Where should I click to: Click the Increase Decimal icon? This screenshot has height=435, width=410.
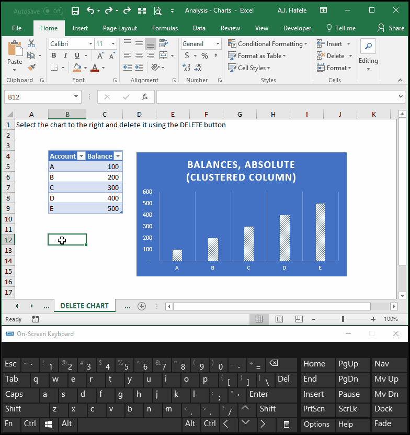click(x=186, y=68)
